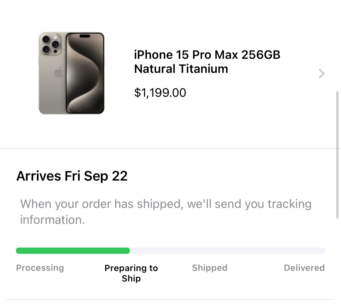Open the iPhone 15 Pro Max 256GB title
The width and height of the screenshot is (341, 307).
point(207,55)
